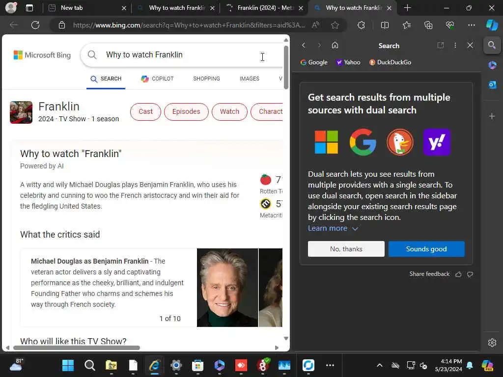Choose DuckDuckGo search provider

point(390,62)
